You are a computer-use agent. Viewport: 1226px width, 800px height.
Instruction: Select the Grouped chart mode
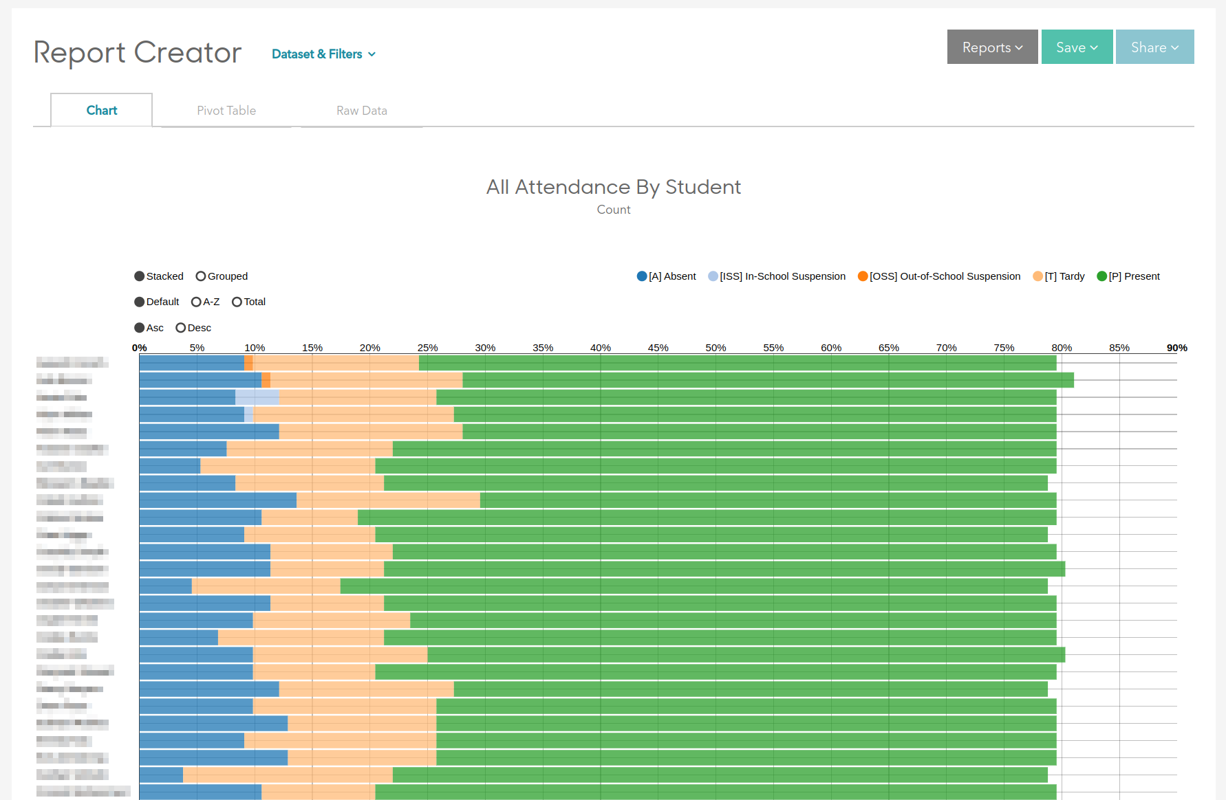coord(201,276)
